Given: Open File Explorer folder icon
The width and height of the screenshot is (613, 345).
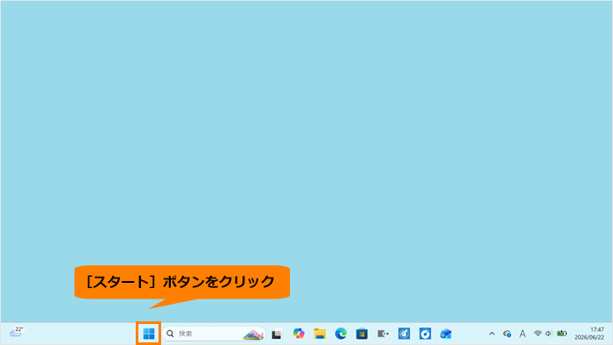Looking at the screenshot, I should (x=320, y=334).
